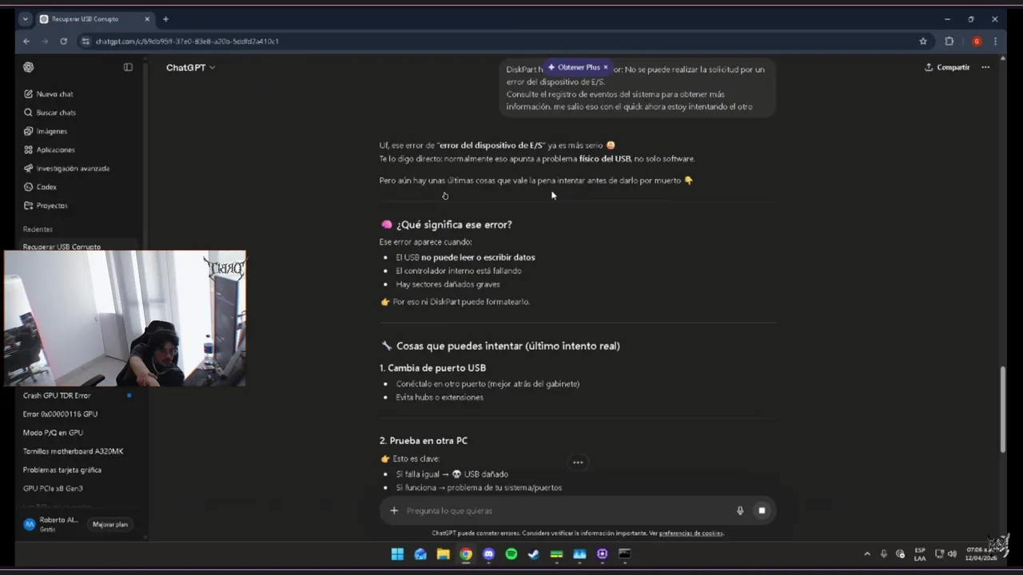Select the Recuperar USB Corrupto tab
The height and width of the screenshot is (575, 1023).
coord(94,19)
